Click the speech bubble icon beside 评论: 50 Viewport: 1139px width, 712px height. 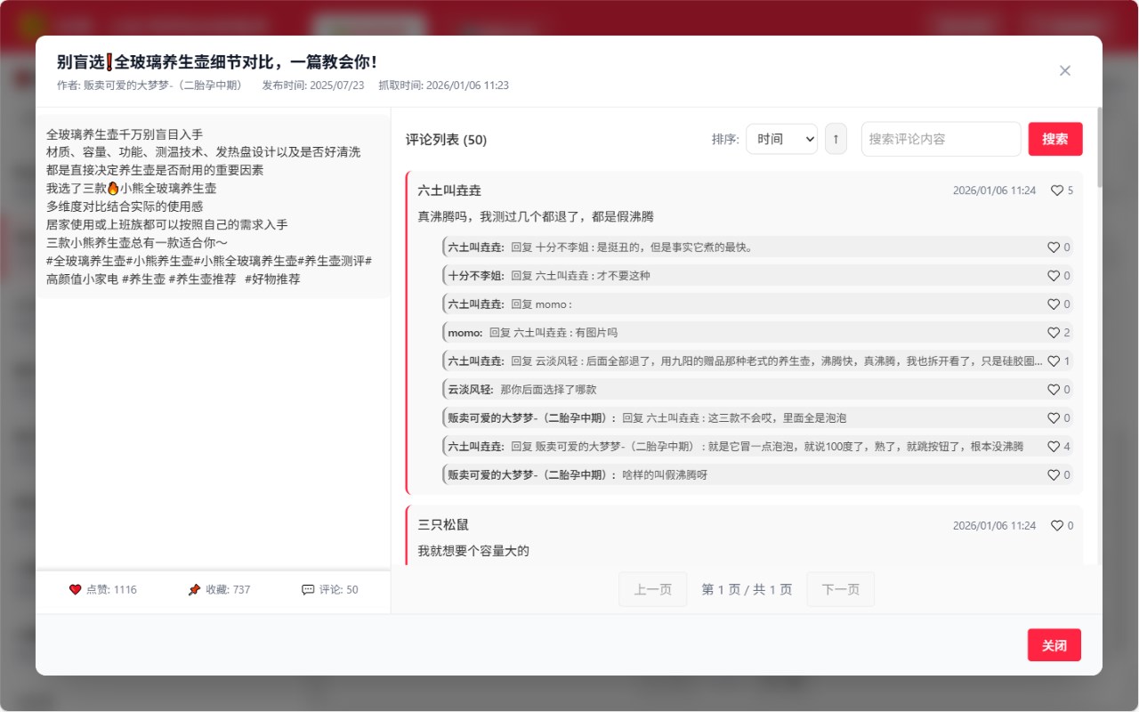[x=308, y=589]
